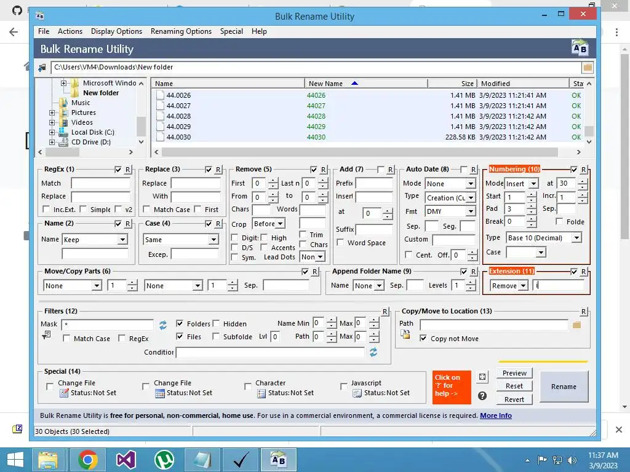Viewport: 630px width, 472px height.
Task: Toggle the Add (7) enable checkbox
Action: click(381, 170)
